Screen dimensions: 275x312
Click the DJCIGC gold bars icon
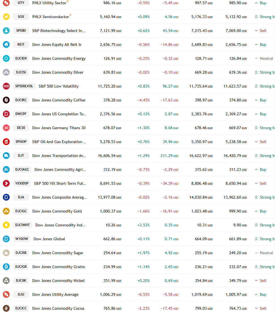point(6,211)
